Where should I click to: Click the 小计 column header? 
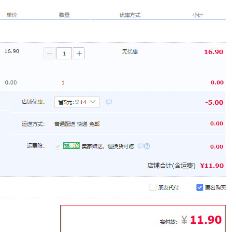197,15
